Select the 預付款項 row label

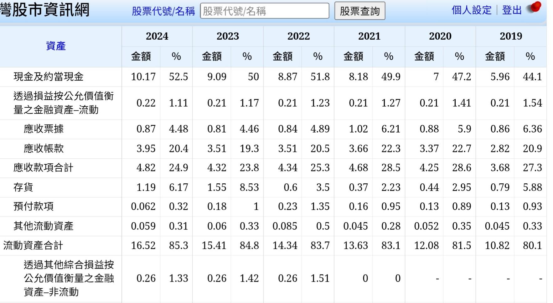[x=34, y=206]
